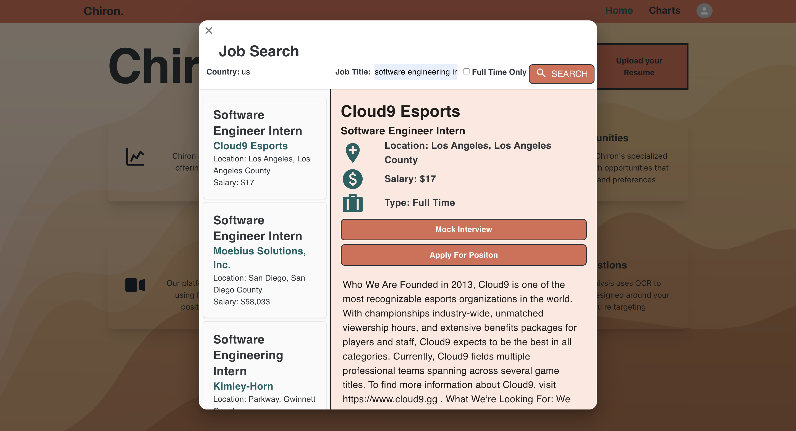Click the video camera feature icon
Viewport: 796px width, 431px height.
click(135, 285)
